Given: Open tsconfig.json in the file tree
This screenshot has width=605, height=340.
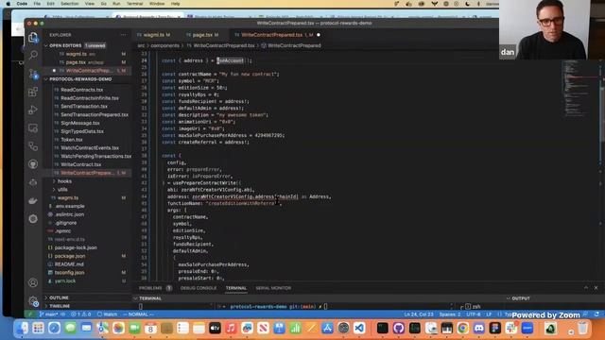Looking at the screenshot, I should [69, 273].
